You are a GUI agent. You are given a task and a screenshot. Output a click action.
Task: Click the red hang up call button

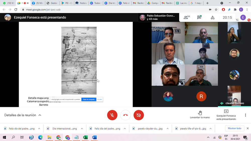[125, 115]
